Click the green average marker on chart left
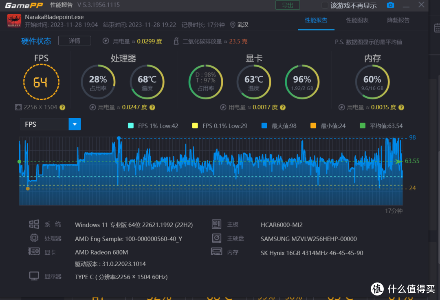440x300 pixels. (x=20, y=162)
